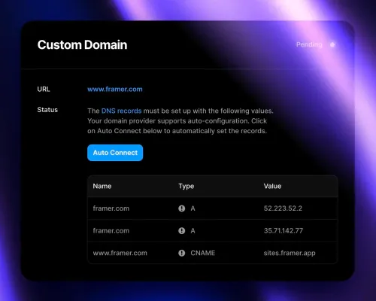This screenshot has width=376, height=301.
Task: Click A type in 35.71.142.77 row
Action: click(x=193, y=231)
